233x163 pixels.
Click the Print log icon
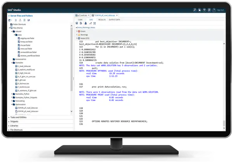coord(85,23)
